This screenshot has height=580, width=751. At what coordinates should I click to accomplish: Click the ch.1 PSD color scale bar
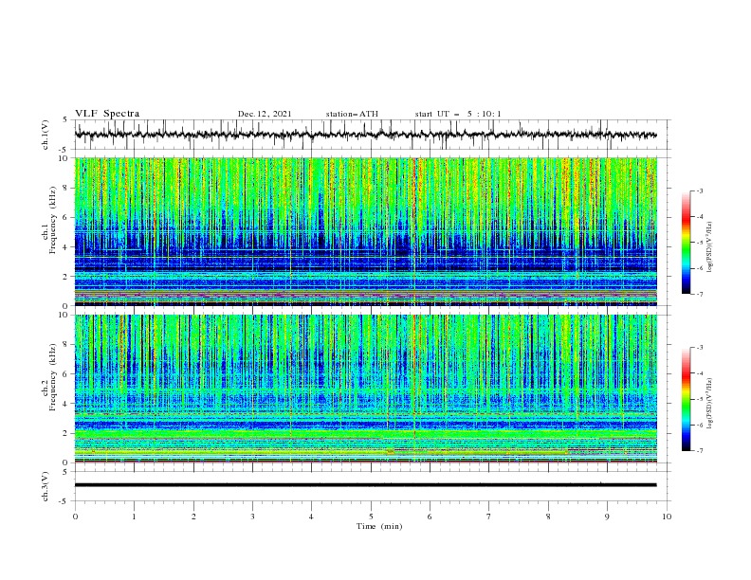click(x=686, y=243)
